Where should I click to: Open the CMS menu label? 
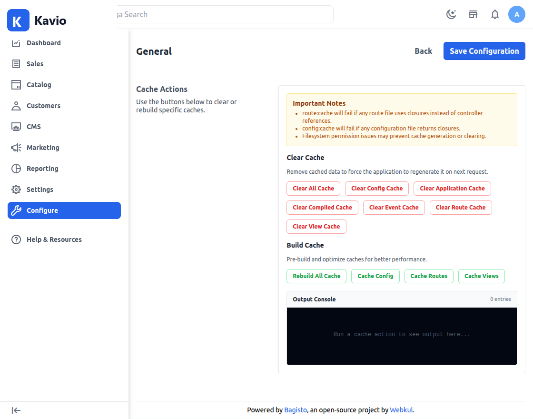(34, 127)
